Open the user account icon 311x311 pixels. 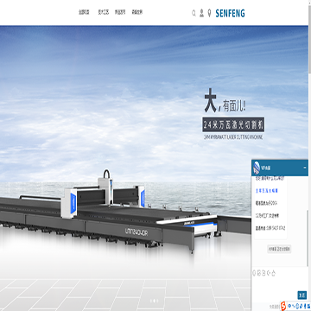coord(201,13)
